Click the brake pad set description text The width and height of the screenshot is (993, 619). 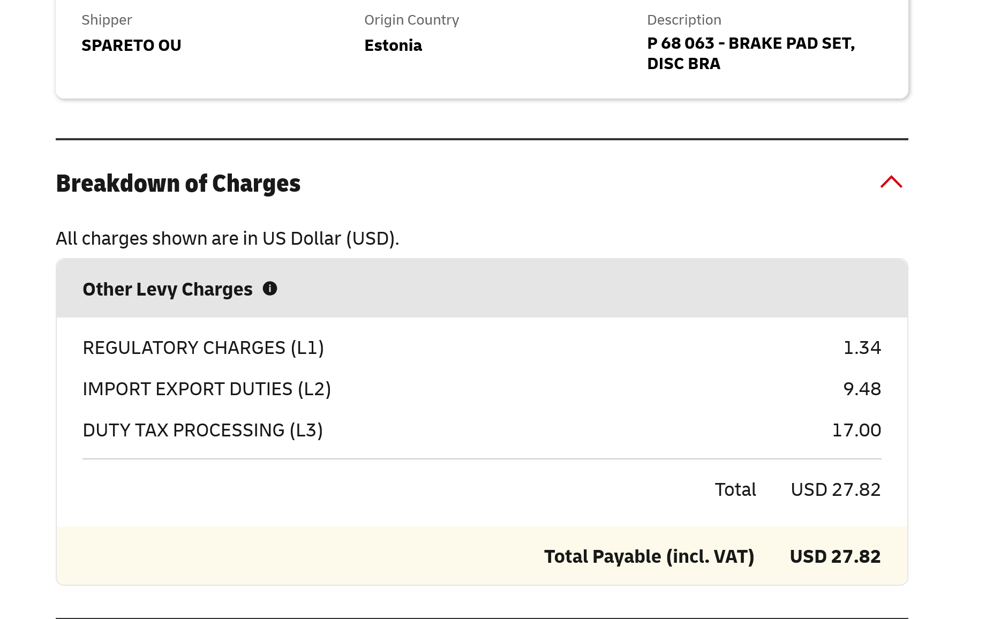coord(750,54)
